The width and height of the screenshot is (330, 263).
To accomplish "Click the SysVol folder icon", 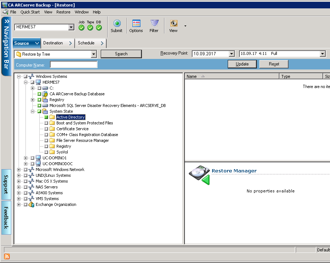I will point(52,152).
